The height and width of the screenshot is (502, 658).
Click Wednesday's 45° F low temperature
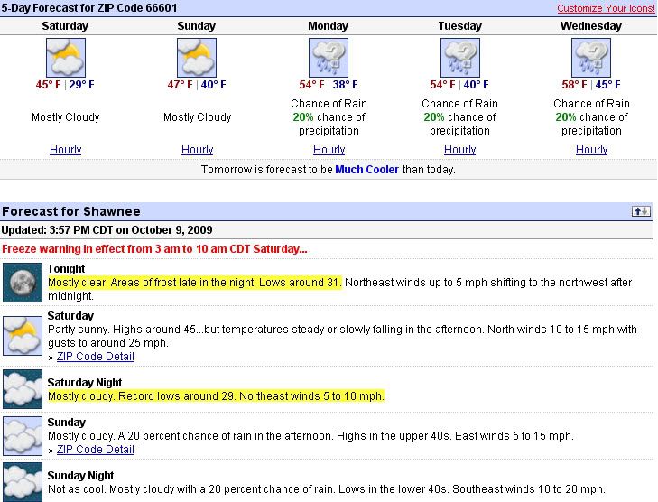click(x=608, y=84)
